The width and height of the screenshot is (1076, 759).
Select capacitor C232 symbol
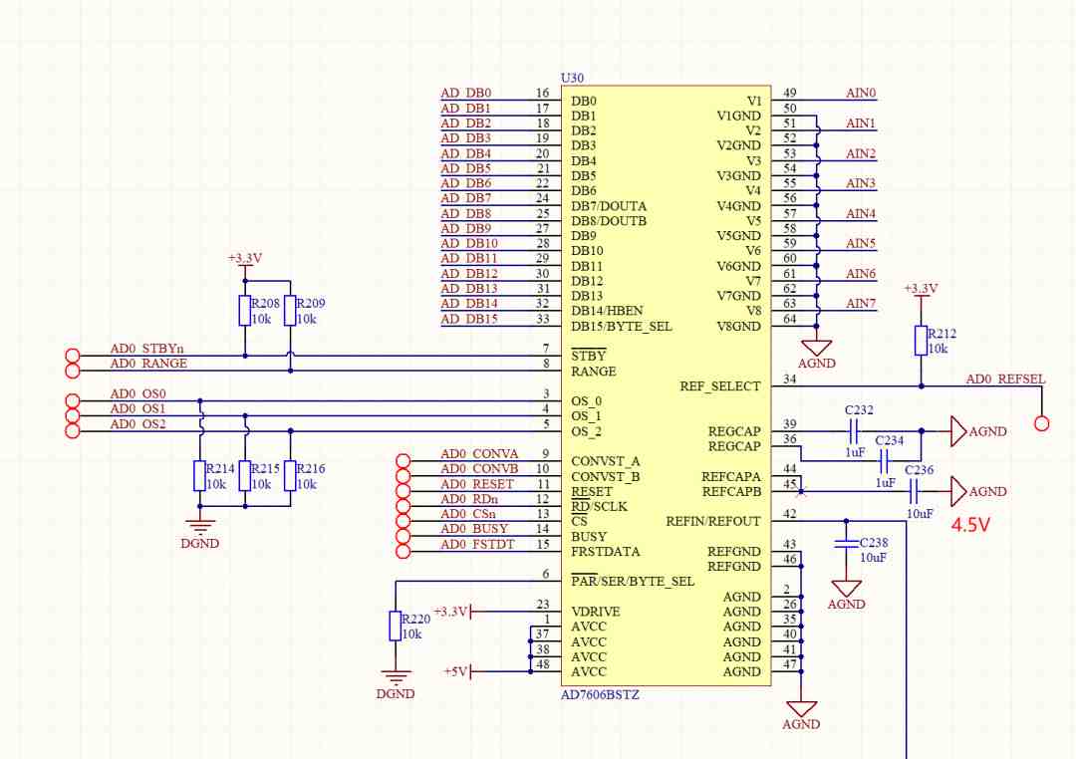(x=854, y=431)
